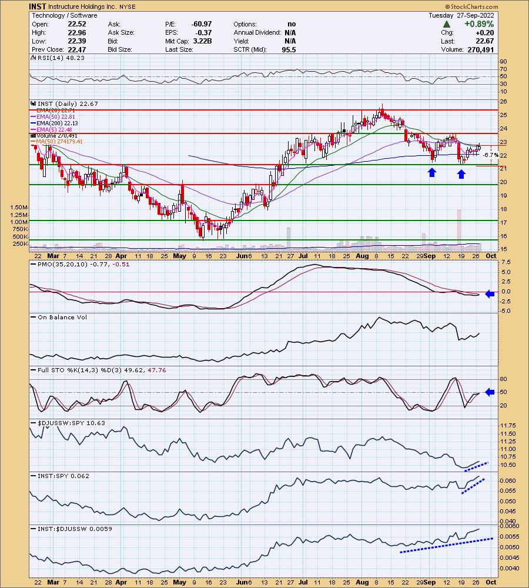
Task: Click the -6.7% stop level label
Action: [x=490, y=155]
